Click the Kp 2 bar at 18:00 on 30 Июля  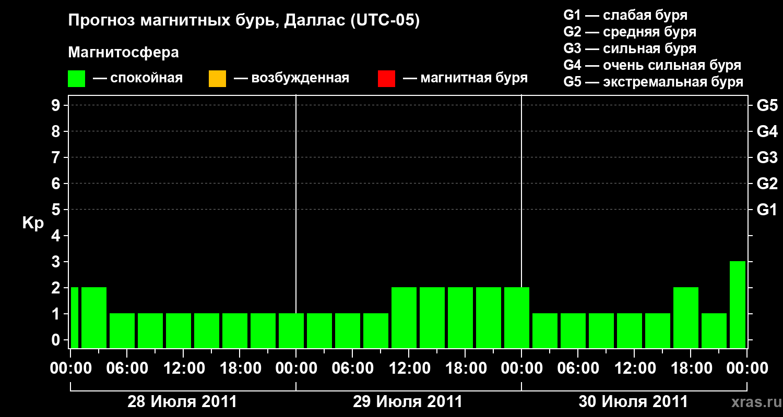(686, 317)
